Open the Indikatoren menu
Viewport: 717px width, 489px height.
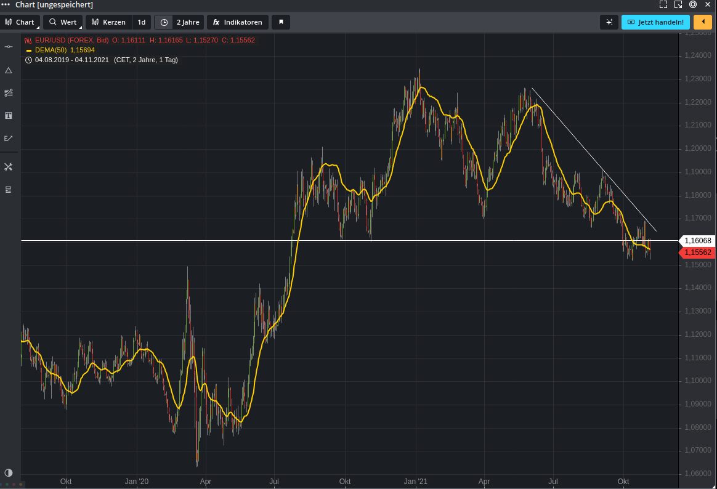click(x=237, y=22)
